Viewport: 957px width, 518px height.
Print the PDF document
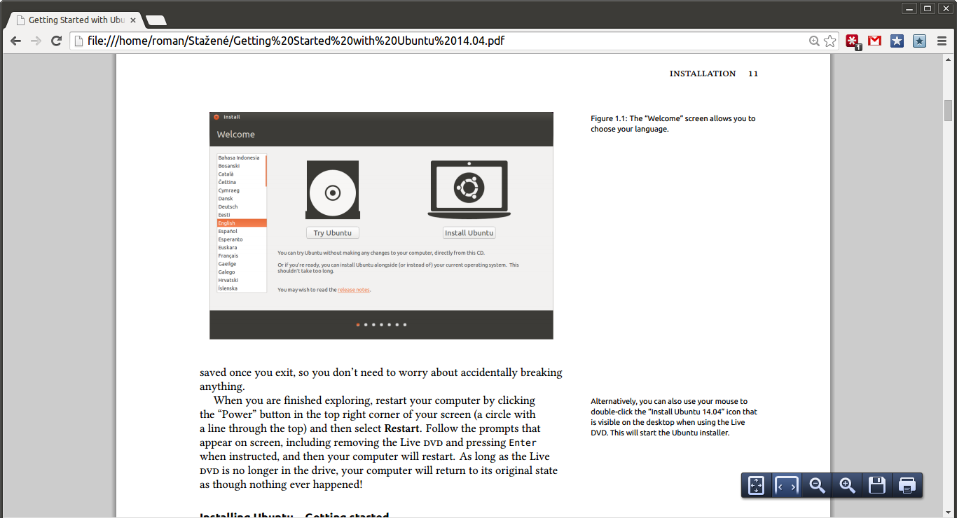point(907,485)
